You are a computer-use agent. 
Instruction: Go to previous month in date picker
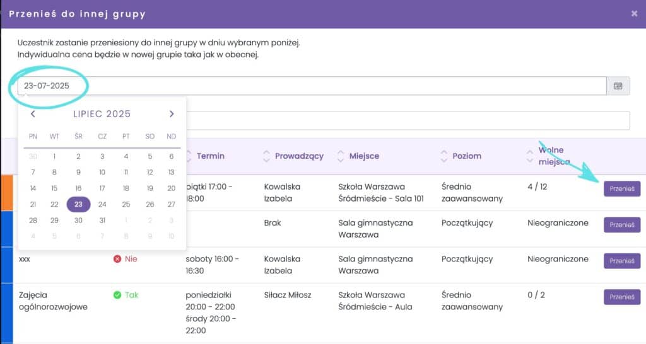tap(33, 114)
